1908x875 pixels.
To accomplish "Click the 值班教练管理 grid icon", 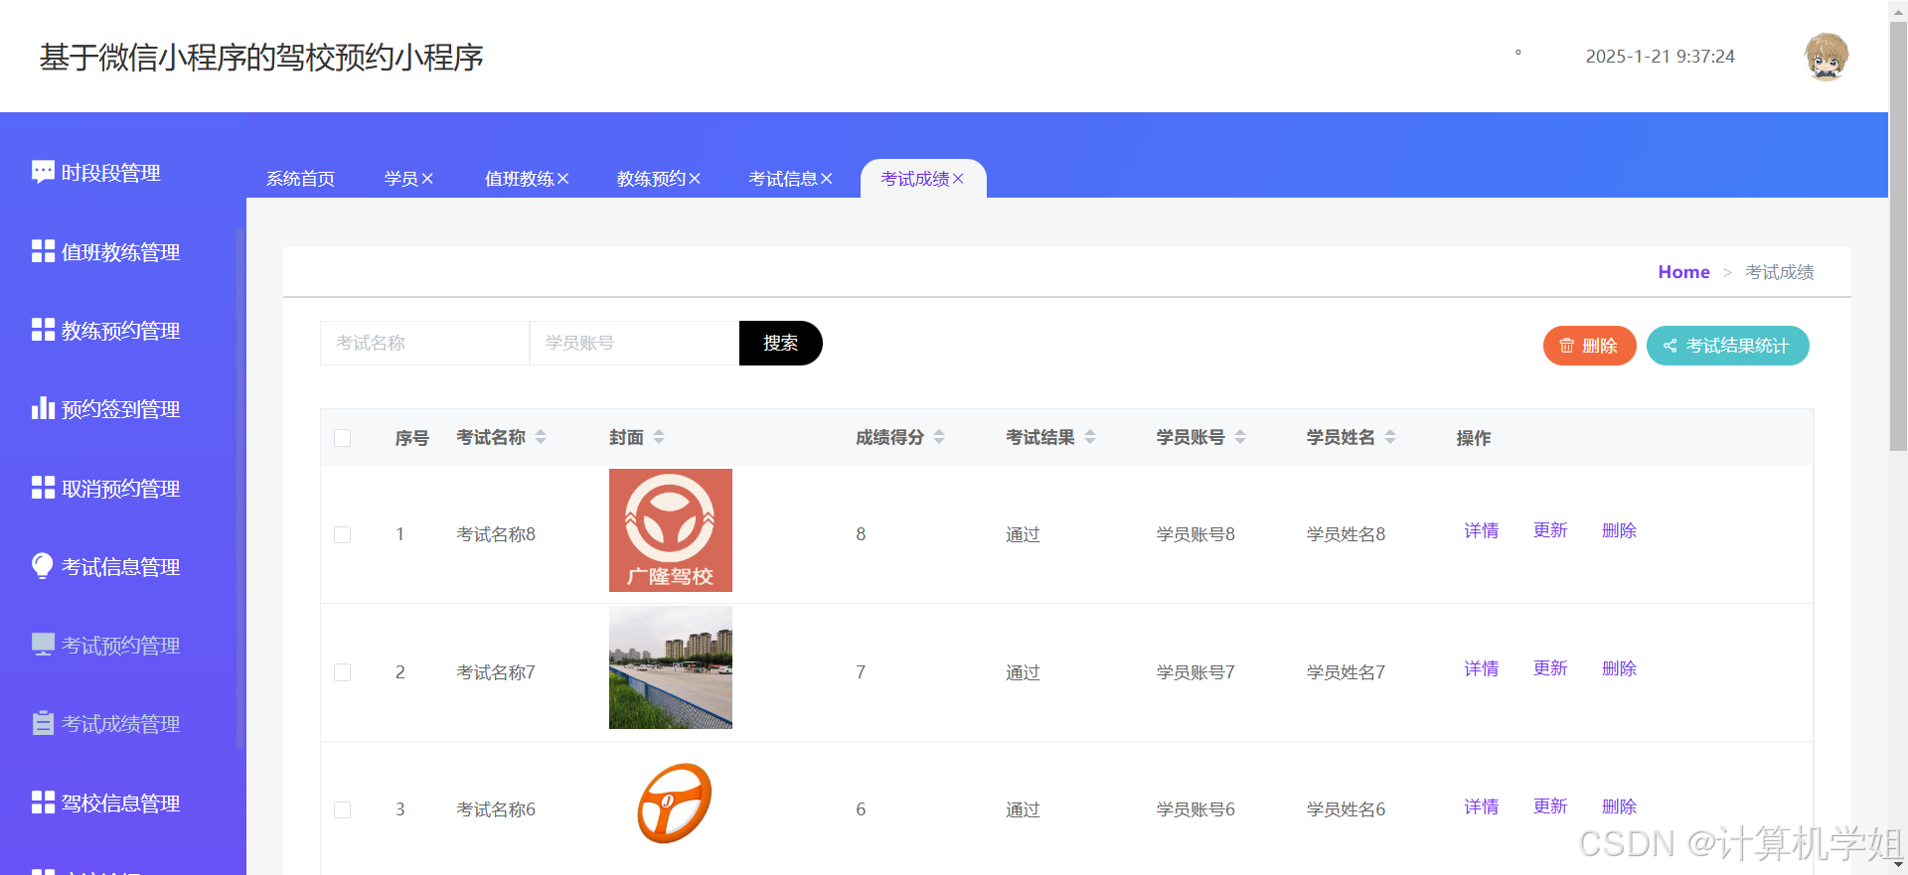I will tap(43, 251).
